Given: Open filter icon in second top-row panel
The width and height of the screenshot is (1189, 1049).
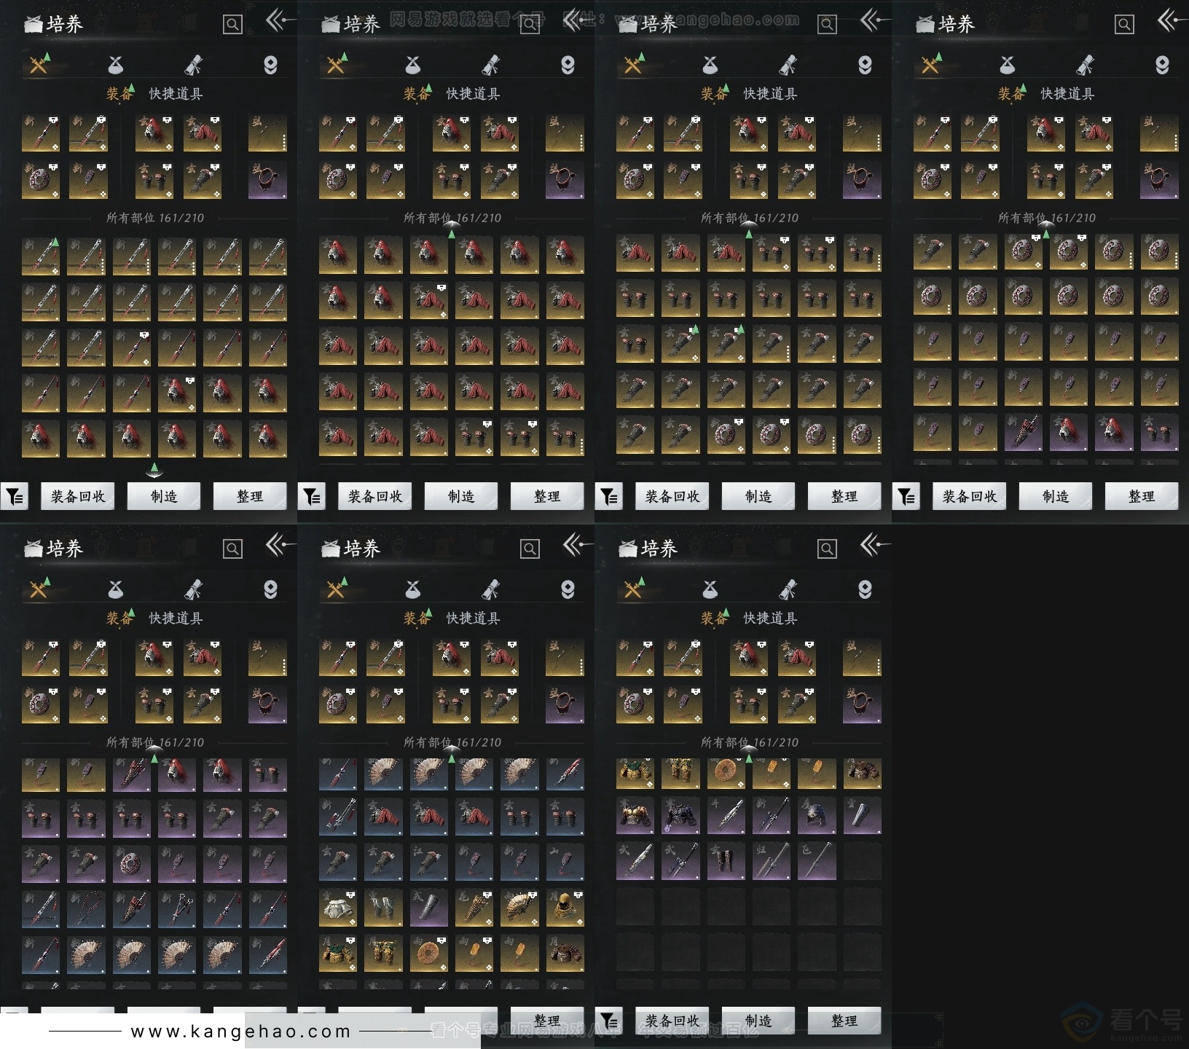Looking at the screenshot, I should click(312, 497).
